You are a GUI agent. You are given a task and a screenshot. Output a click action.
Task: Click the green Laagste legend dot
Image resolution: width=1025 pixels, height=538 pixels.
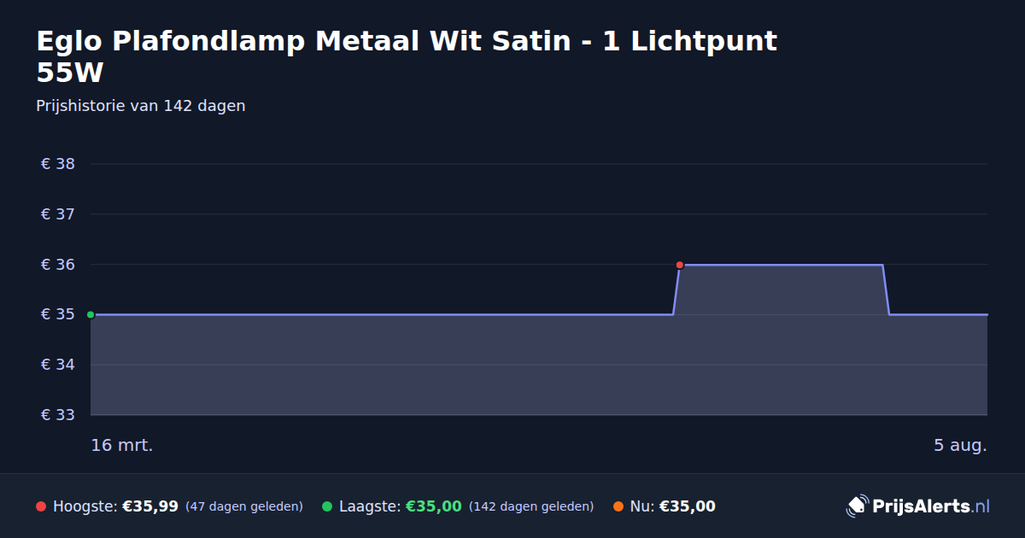[x=327, y=506]
